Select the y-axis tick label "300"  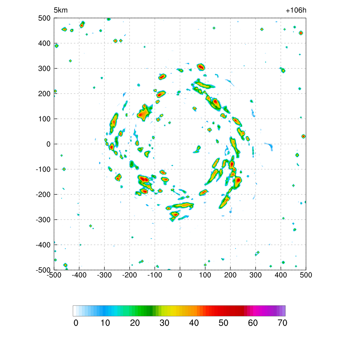[x=44, y=69]
